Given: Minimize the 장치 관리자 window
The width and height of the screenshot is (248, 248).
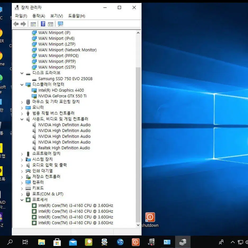Looking at the screenshot, I should [105, 7].
